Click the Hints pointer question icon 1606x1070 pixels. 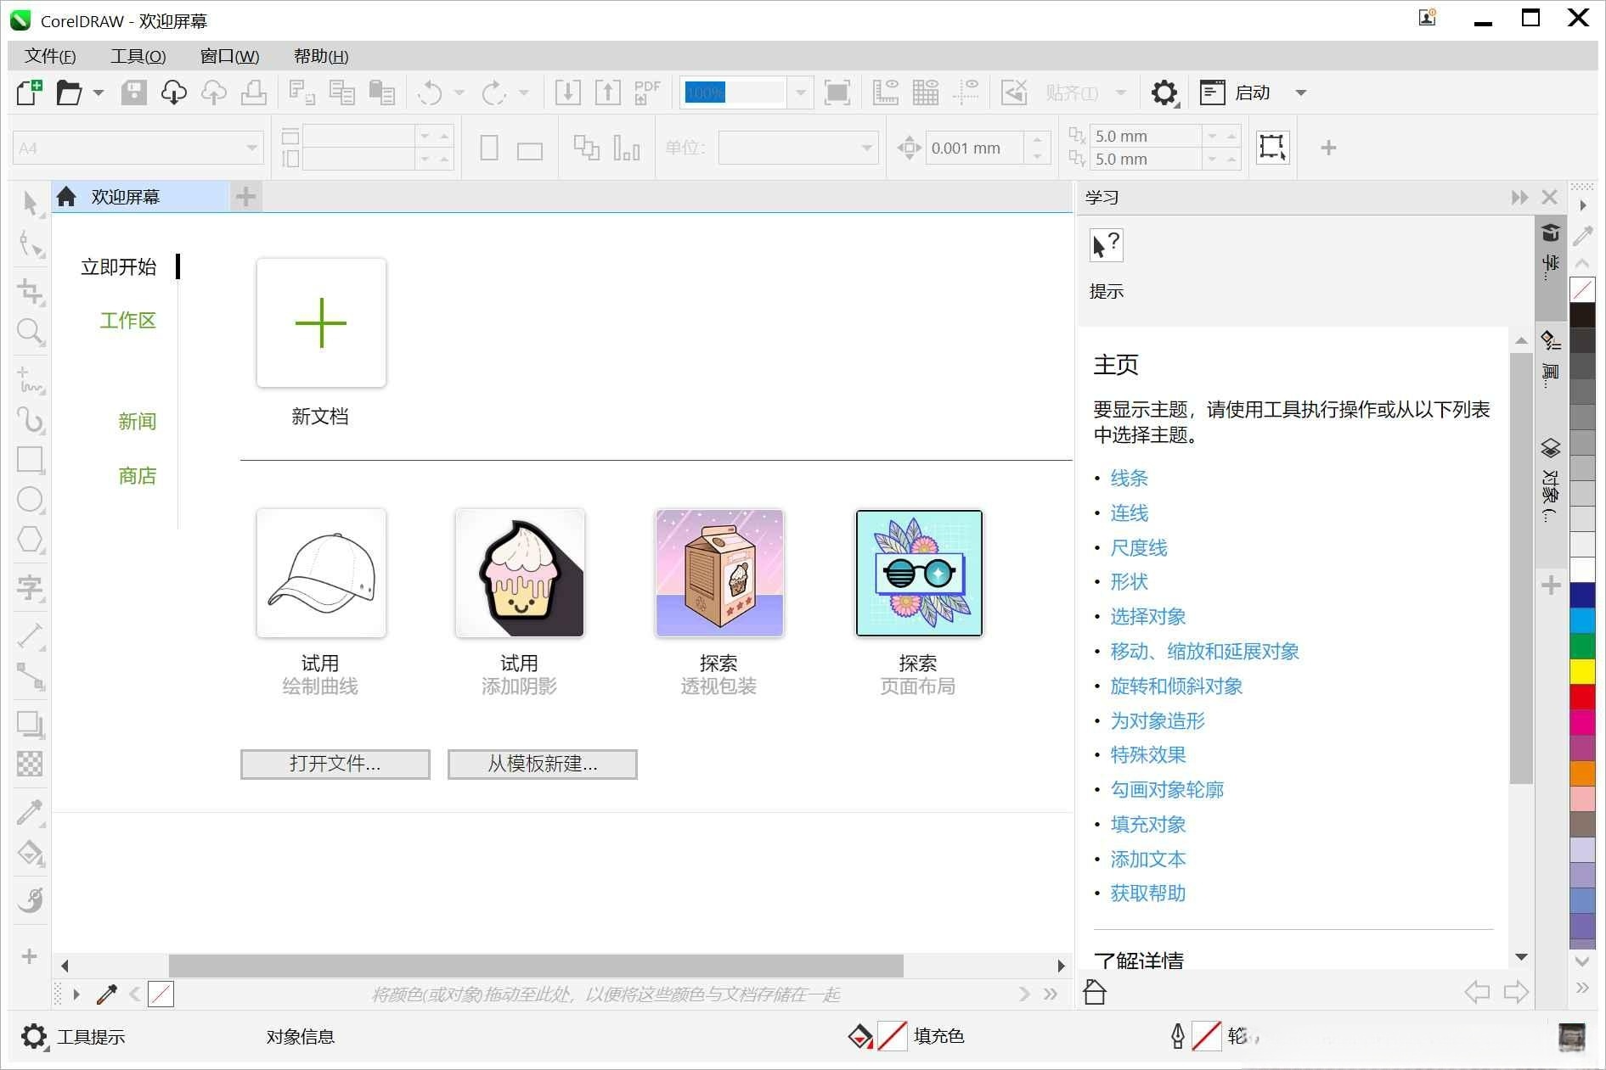[x=1107, y=246]
